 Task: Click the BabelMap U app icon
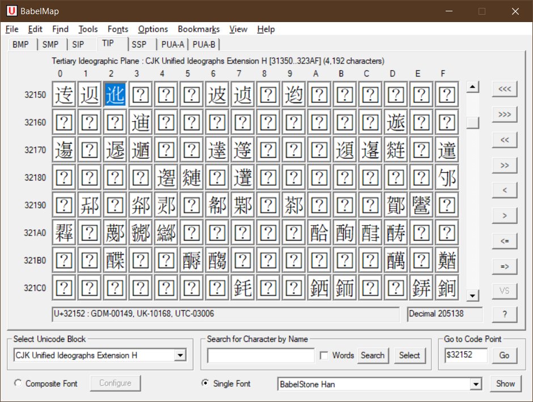11,11
